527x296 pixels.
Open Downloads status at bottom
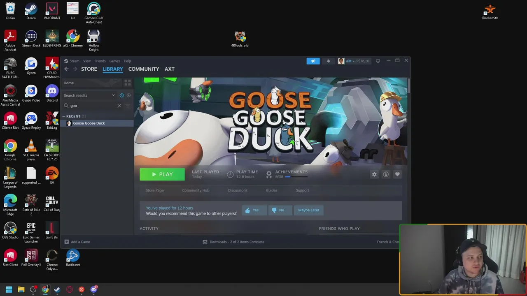coord(233,242)
